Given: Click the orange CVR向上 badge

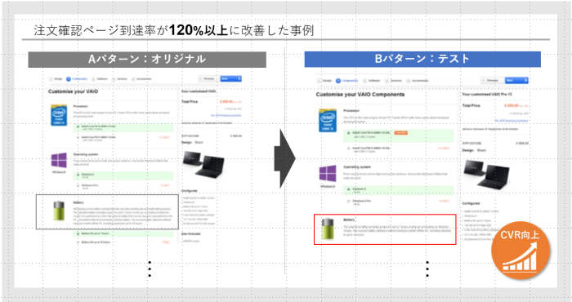Looking at the screenshot, I should pos(521,251).
